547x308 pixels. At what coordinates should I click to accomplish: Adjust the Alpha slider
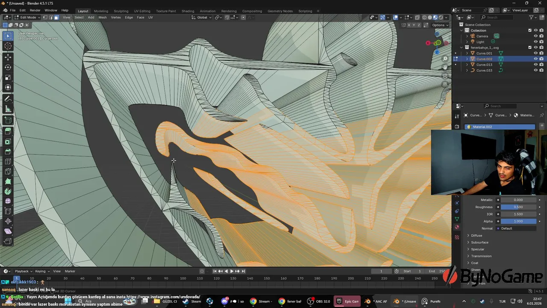pos(519,221)
